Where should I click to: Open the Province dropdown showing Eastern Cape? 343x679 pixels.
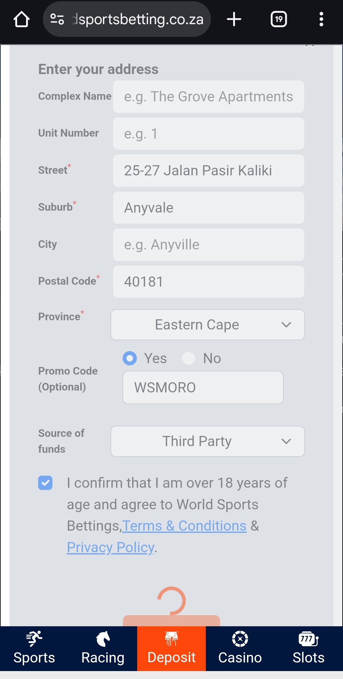pyautogui.click(x=207, y=325)
